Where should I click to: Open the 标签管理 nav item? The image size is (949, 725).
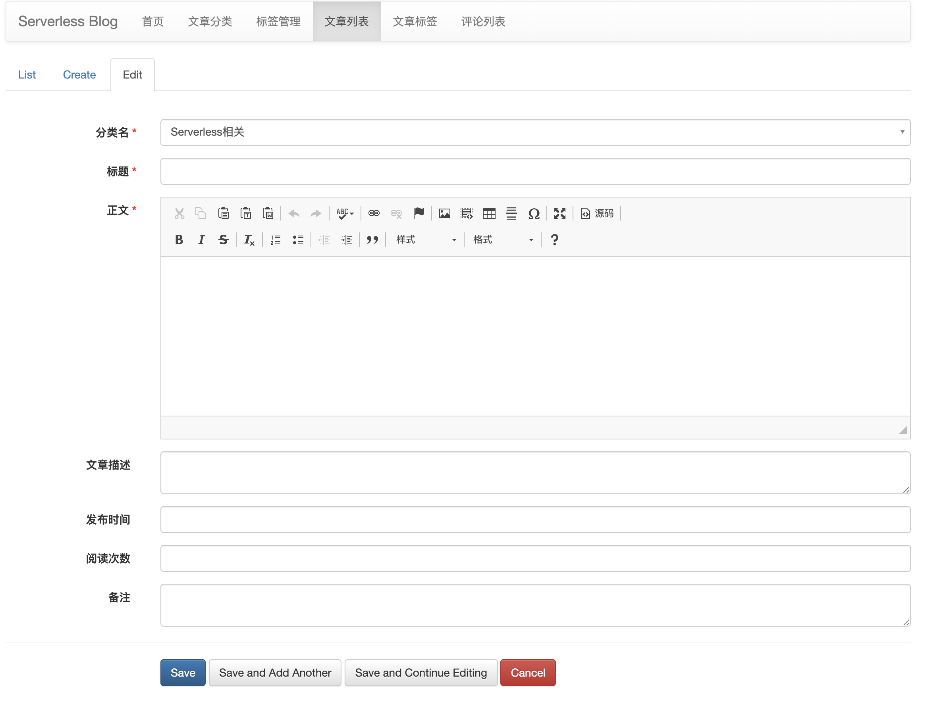click(278, 21)
